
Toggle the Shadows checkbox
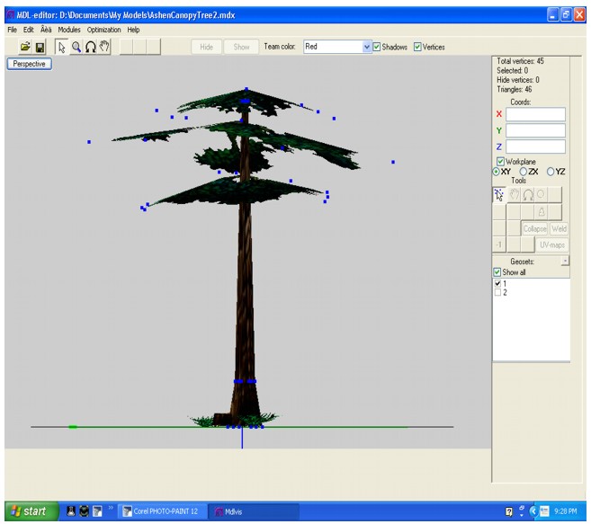(378, 47)
